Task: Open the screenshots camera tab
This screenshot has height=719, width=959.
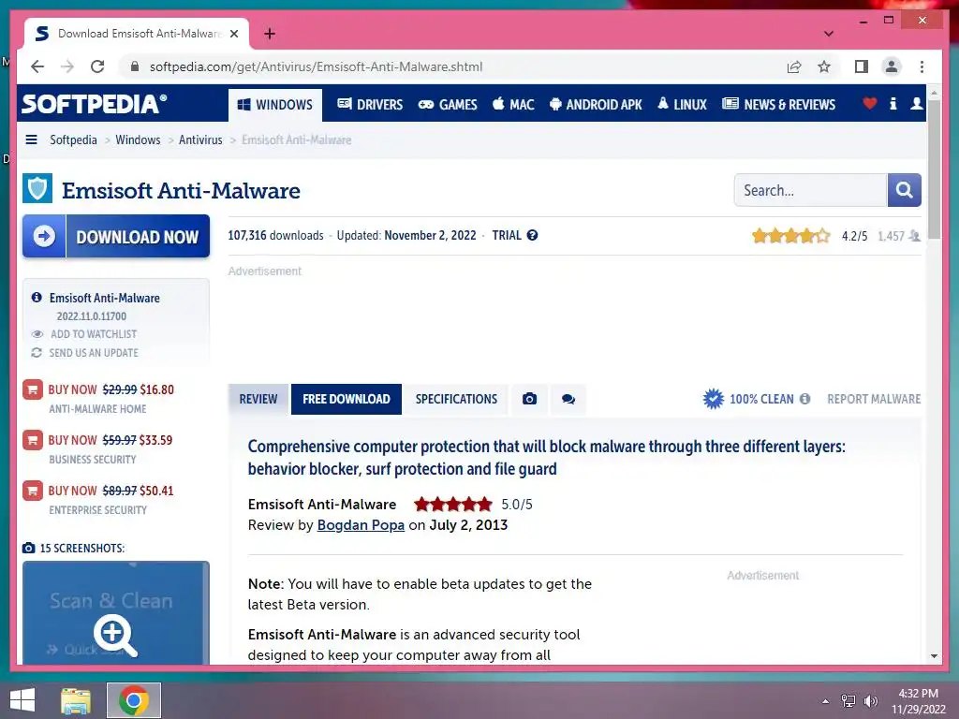Action: click(x=530, y=399)
